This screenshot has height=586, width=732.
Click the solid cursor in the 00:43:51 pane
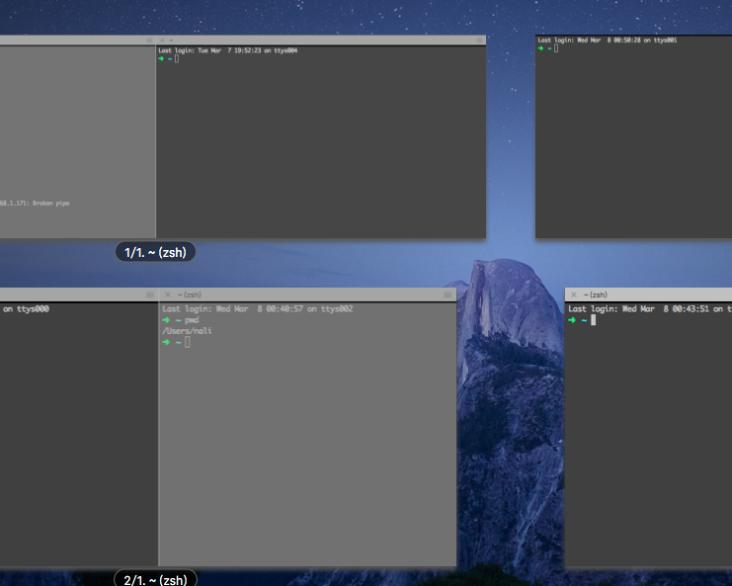point(594,320)
